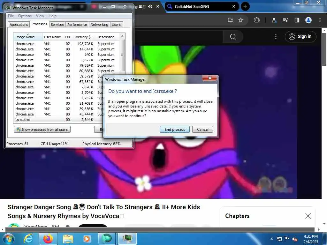Sort processes by Image Name column
The image size is (327, 245).
28,37
